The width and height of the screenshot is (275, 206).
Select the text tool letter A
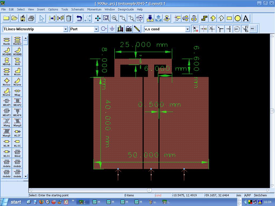246,18
